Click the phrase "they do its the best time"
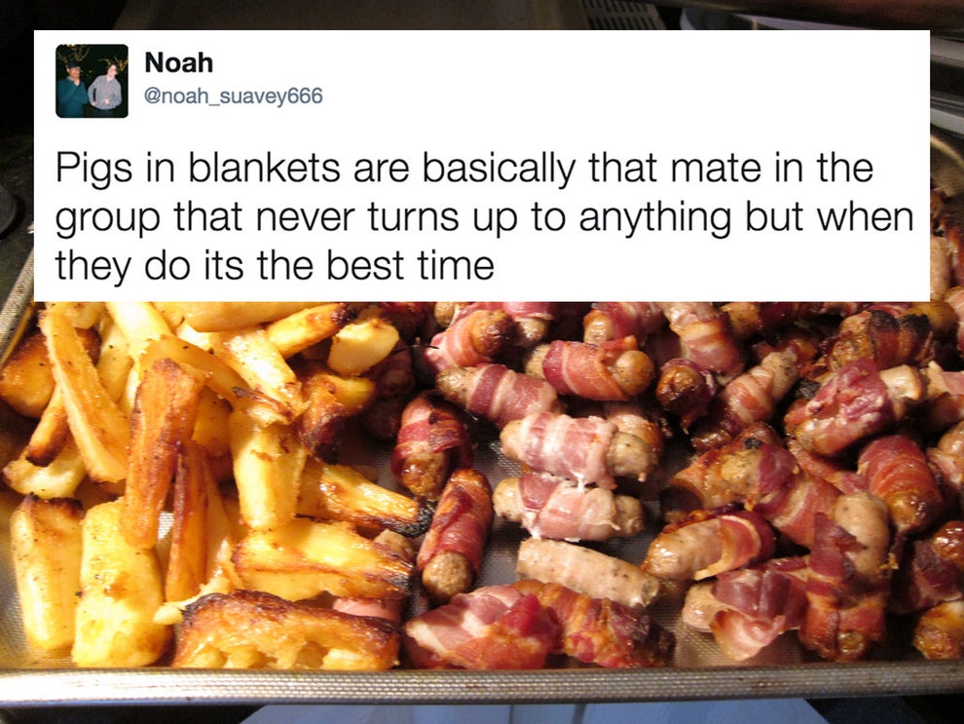Screen dimensions: 964x724 pos(275,266)
